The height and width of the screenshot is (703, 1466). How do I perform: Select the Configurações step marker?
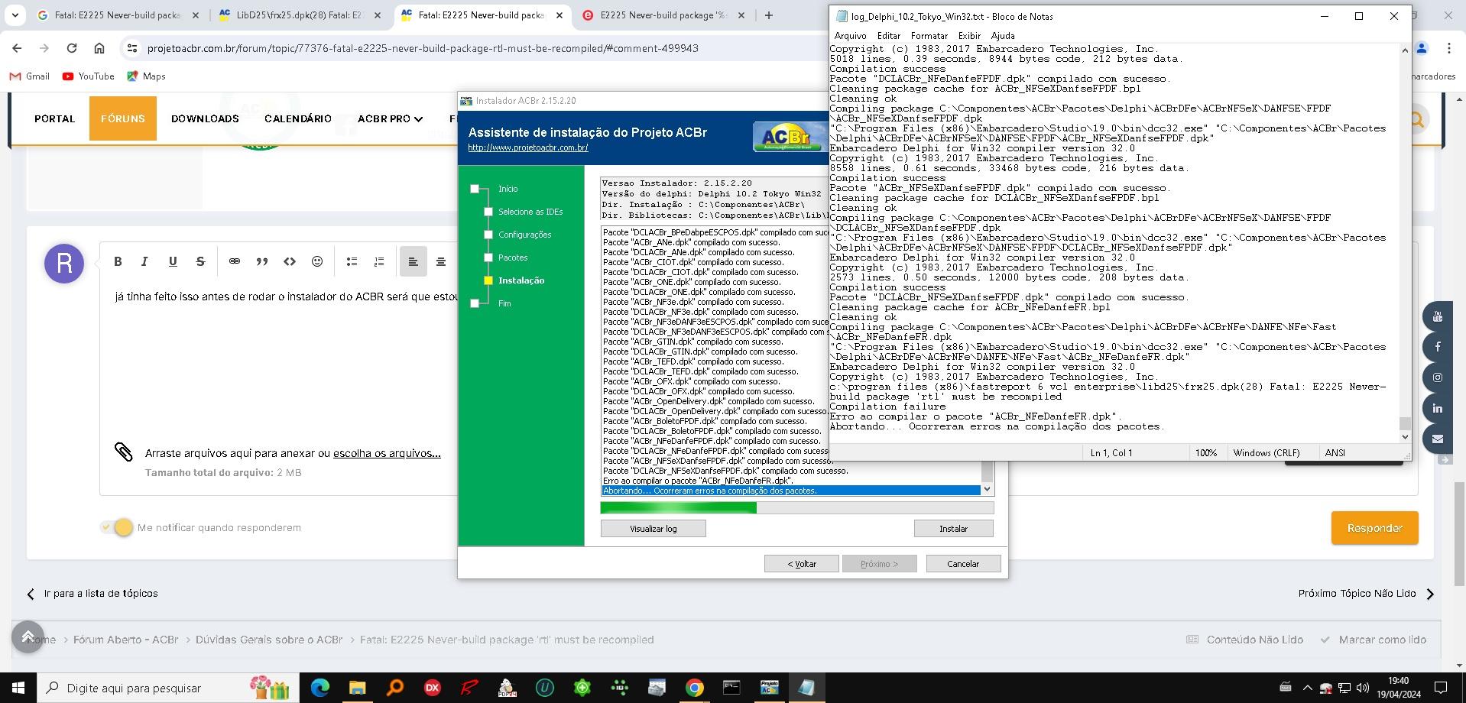[x=488, y=235]
